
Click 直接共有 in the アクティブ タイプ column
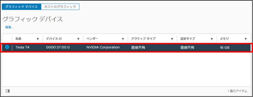click(138, 48)
